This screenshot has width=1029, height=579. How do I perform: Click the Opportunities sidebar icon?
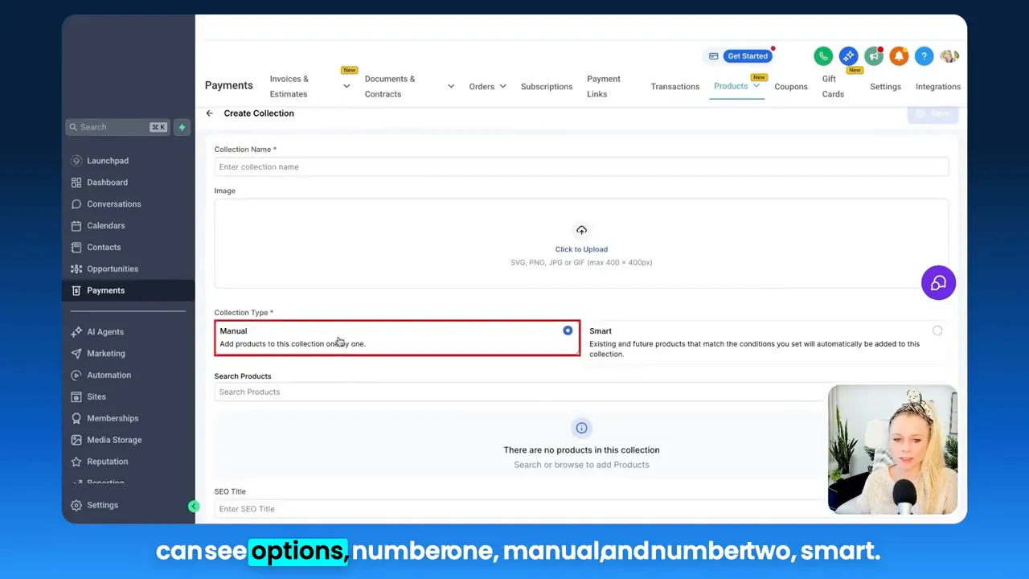tap(76, 269)
